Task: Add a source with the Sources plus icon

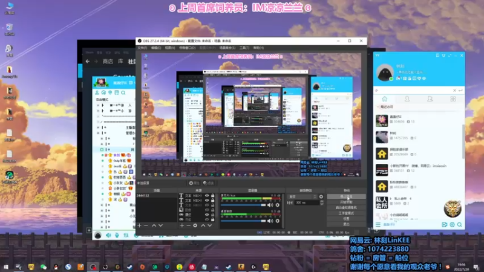Action: (x=182, y=225)
